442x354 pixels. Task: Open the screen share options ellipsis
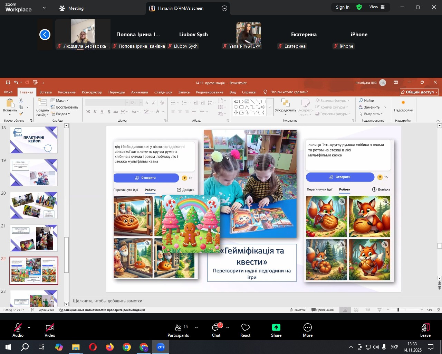(224, 8)
